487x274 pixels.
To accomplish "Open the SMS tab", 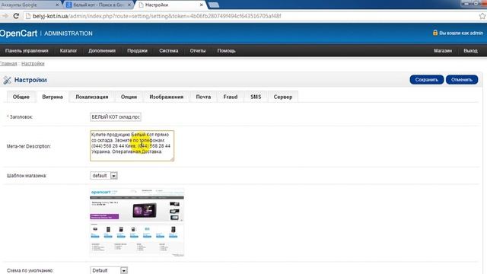I will coord(256,97).
